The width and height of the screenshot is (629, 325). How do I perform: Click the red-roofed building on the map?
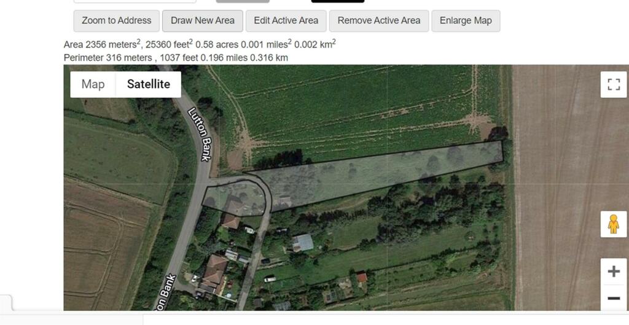(362, 277)
